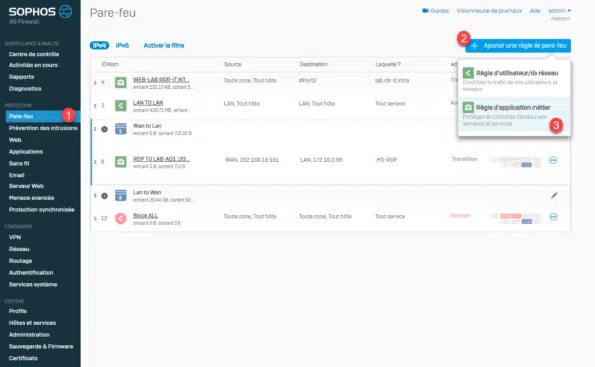The height and width of the screenshot is (367, 595).
Task: Click the security feature indicators on Block ALL row
Action: click(x=516, y=218)
